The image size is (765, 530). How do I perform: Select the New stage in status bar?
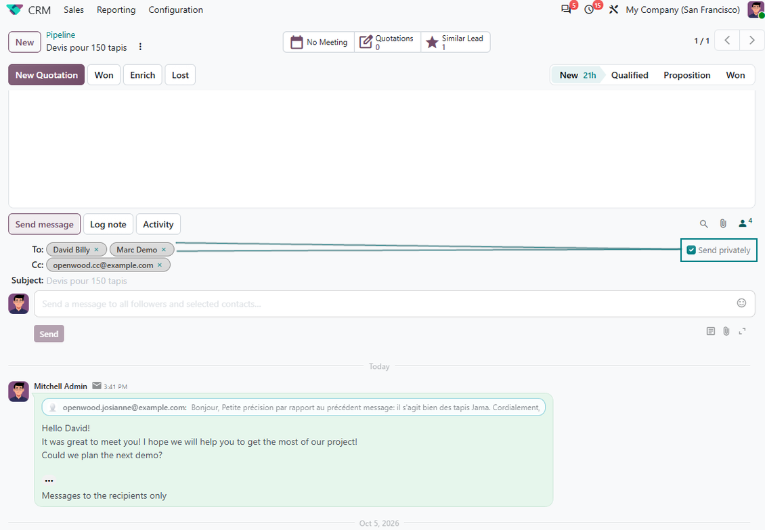[577, 75]
